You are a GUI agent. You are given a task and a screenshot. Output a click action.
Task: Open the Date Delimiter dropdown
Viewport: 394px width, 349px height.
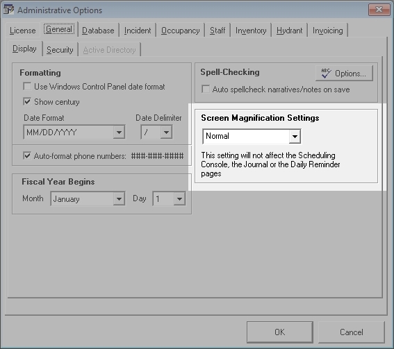(166, 132)
